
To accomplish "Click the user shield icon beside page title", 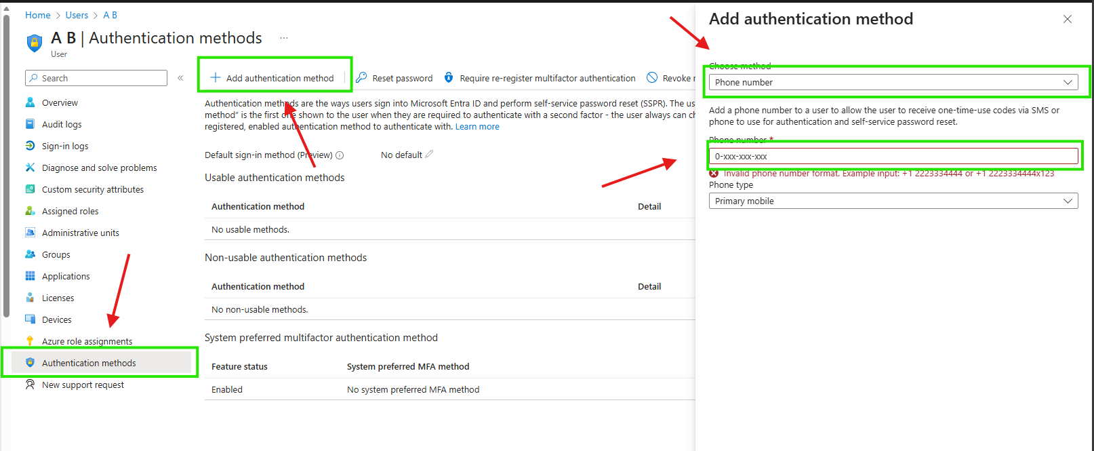I will tap(34, 43).
